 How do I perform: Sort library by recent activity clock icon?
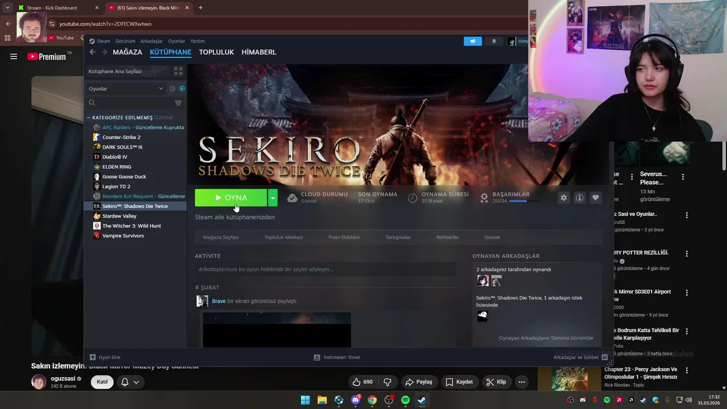pyautogui.click(x=172, y=89)
